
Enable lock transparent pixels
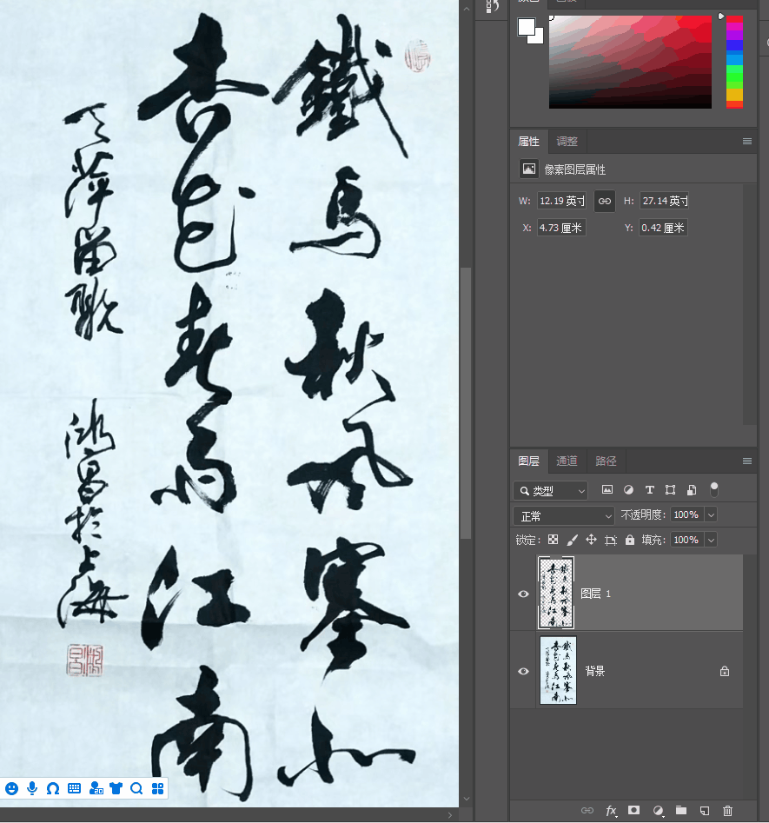(554, 539)
